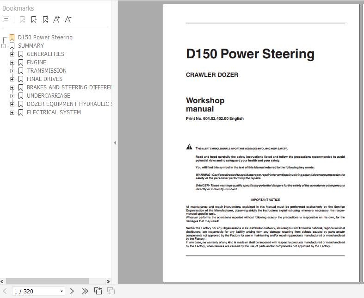
Task: Open the D150 Power Steering bookmark
Action: (45, 37)
